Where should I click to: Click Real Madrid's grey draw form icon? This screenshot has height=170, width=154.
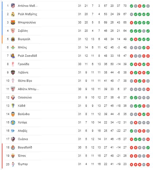(x=132, y=14)
